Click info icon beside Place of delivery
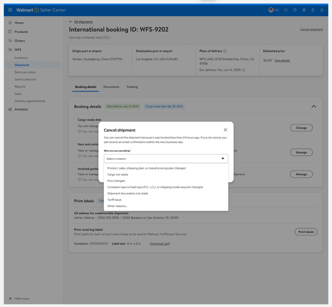The height and width of the screenshot is (307, 332). pyautogui.click(x=225, y=51)
